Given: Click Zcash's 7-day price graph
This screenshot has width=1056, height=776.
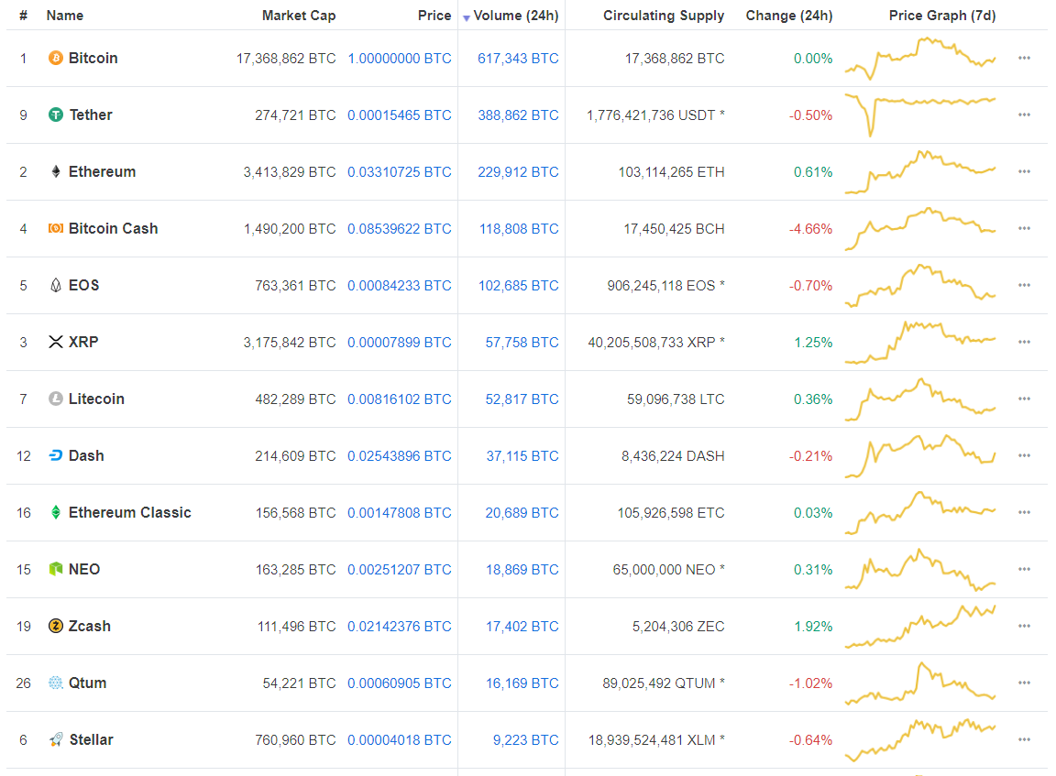Looking at the screenshot, I should [x=920, y=626].
